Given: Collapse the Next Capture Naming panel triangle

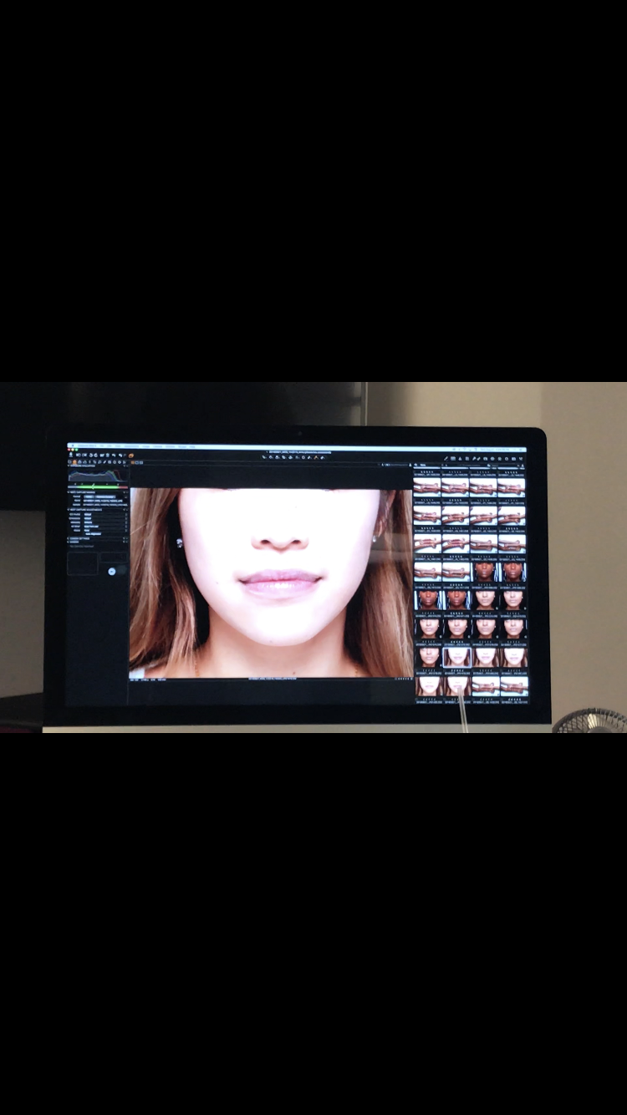Looking at the screenshot, I should click(69, 492).
